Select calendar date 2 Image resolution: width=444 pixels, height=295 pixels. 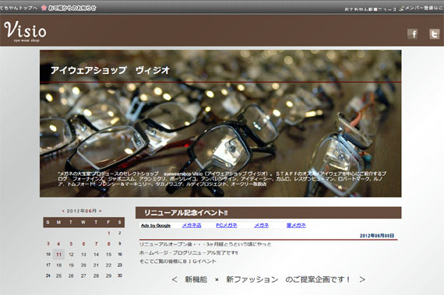click(120, 233)
